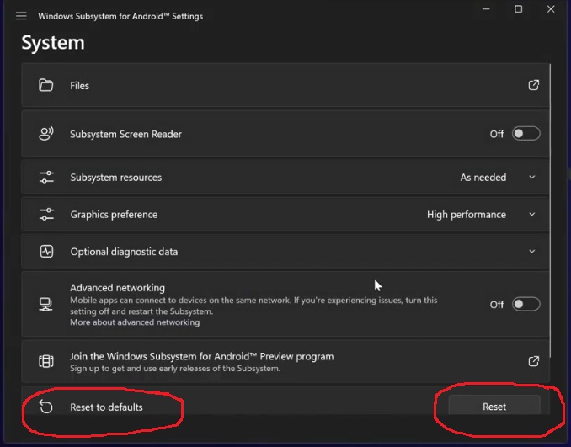Click the System page heading
This screenshot has height=447, width=571.
point(53,43)
